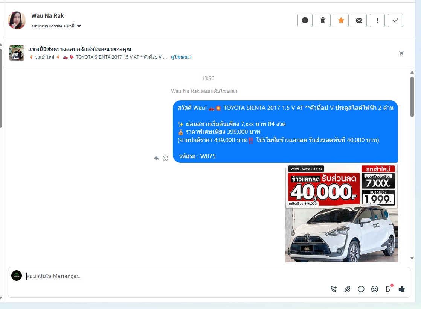Viewport: 421px width, 309px height.
Task: Click the chat scrollbar up arrow
Action: tap(412, 72)
